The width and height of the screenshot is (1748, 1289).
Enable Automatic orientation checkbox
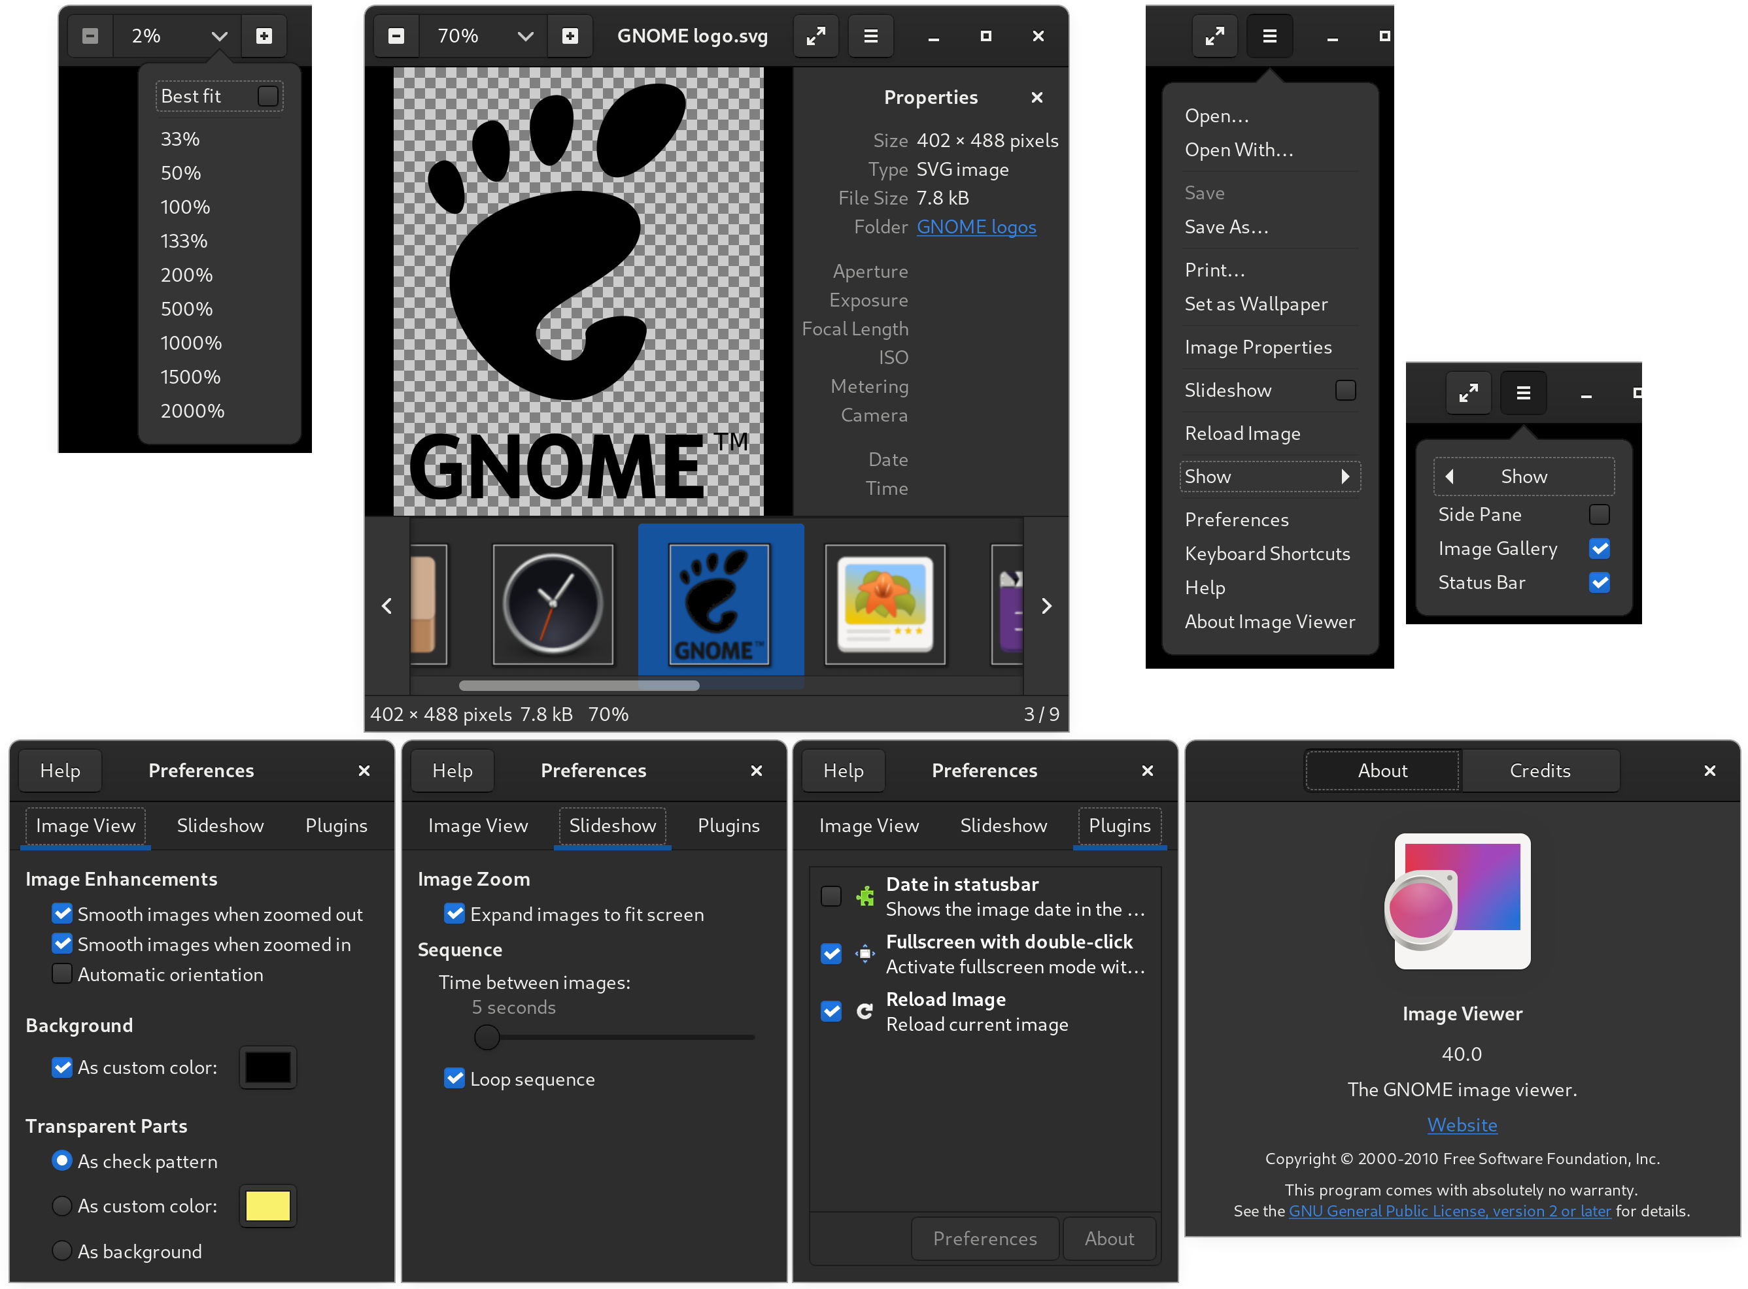point(61,975)
